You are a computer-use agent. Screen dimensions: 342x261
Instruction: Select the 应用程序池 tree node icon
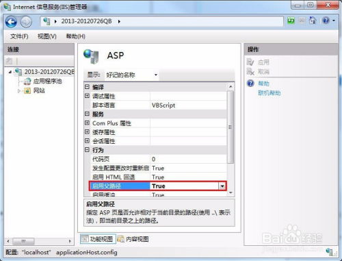(x=27, y=81)
